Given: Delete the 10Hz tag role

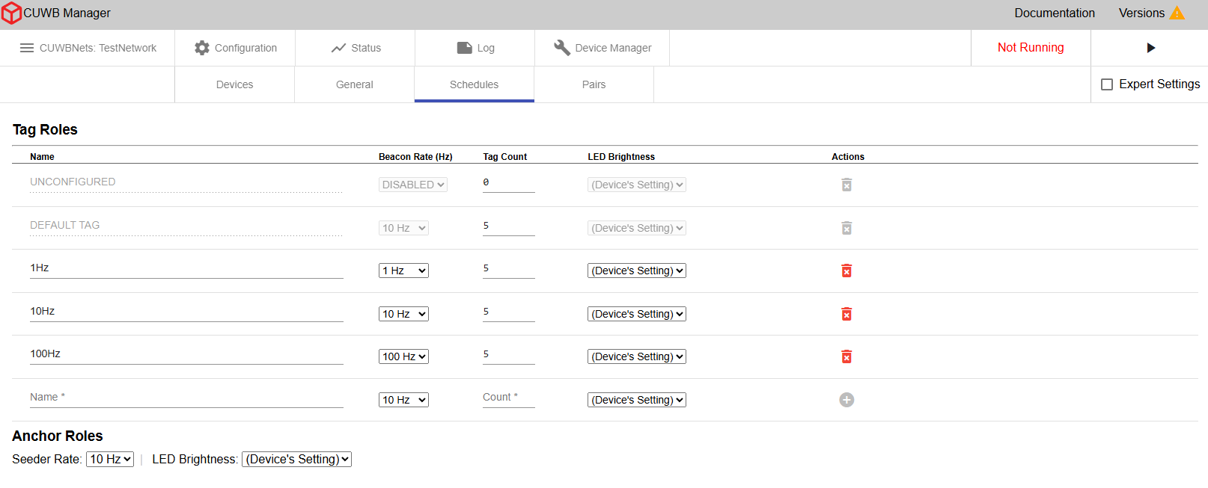Looking at the screenshot, I should click(846, 314).
